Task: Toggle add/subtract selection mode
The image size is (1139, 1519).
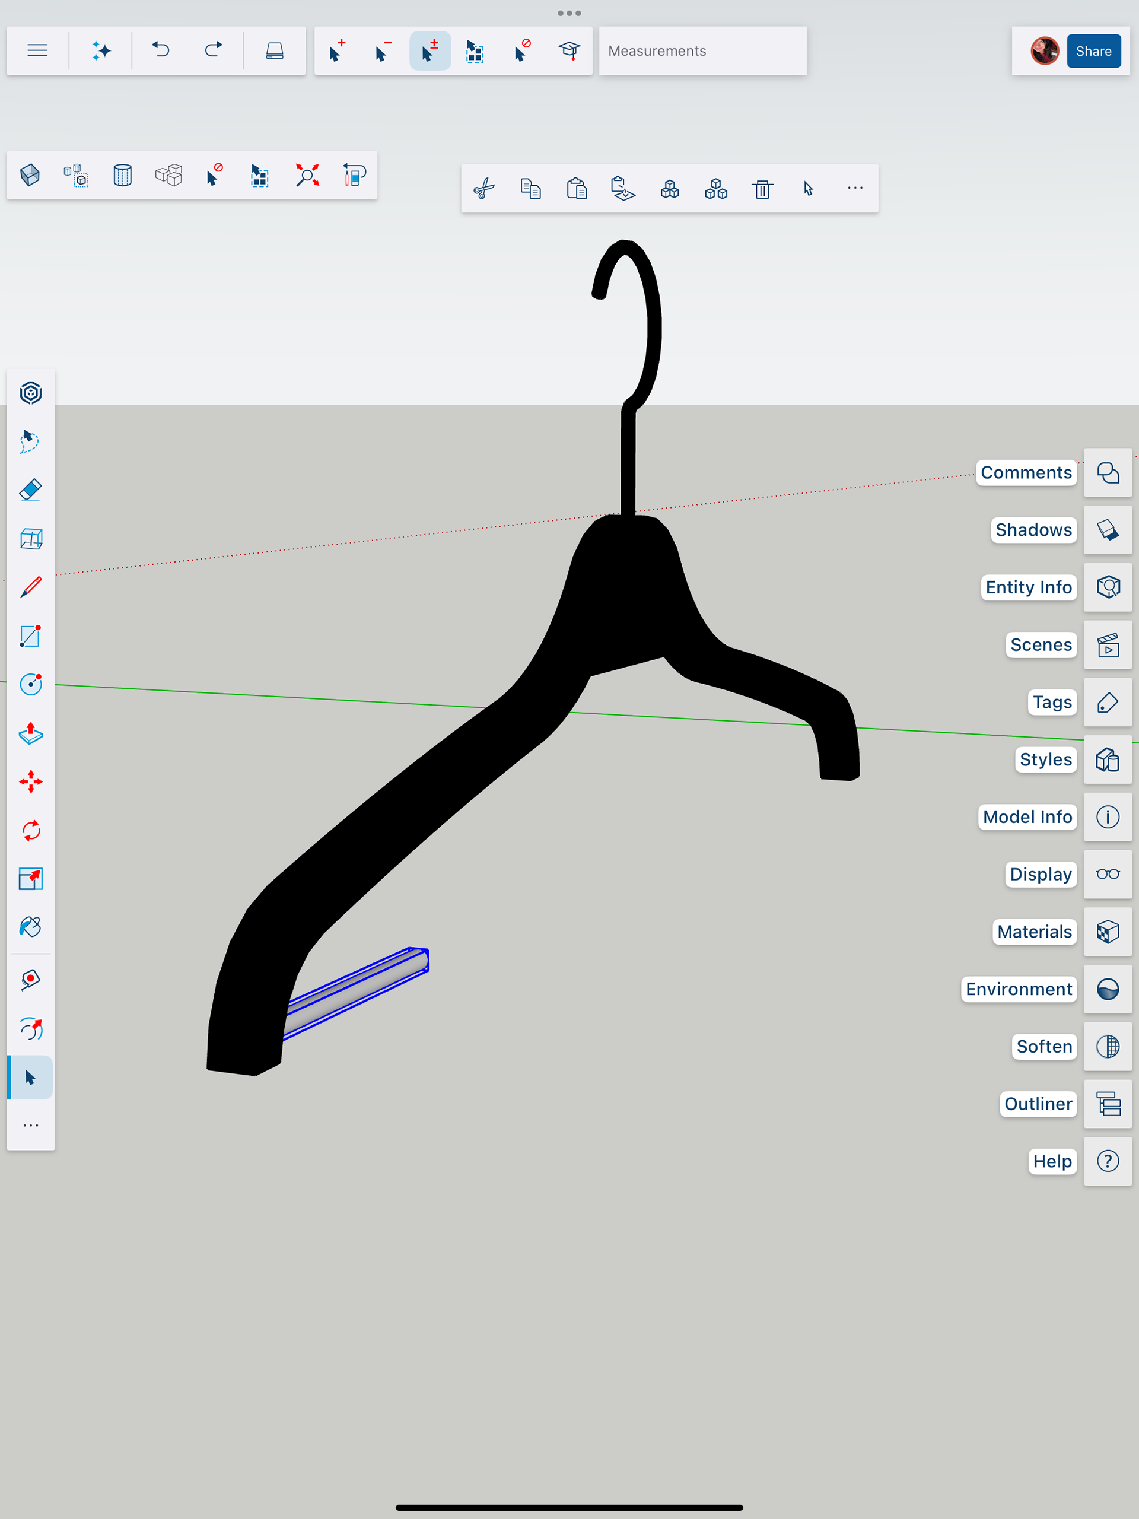Action: [429, 51]
